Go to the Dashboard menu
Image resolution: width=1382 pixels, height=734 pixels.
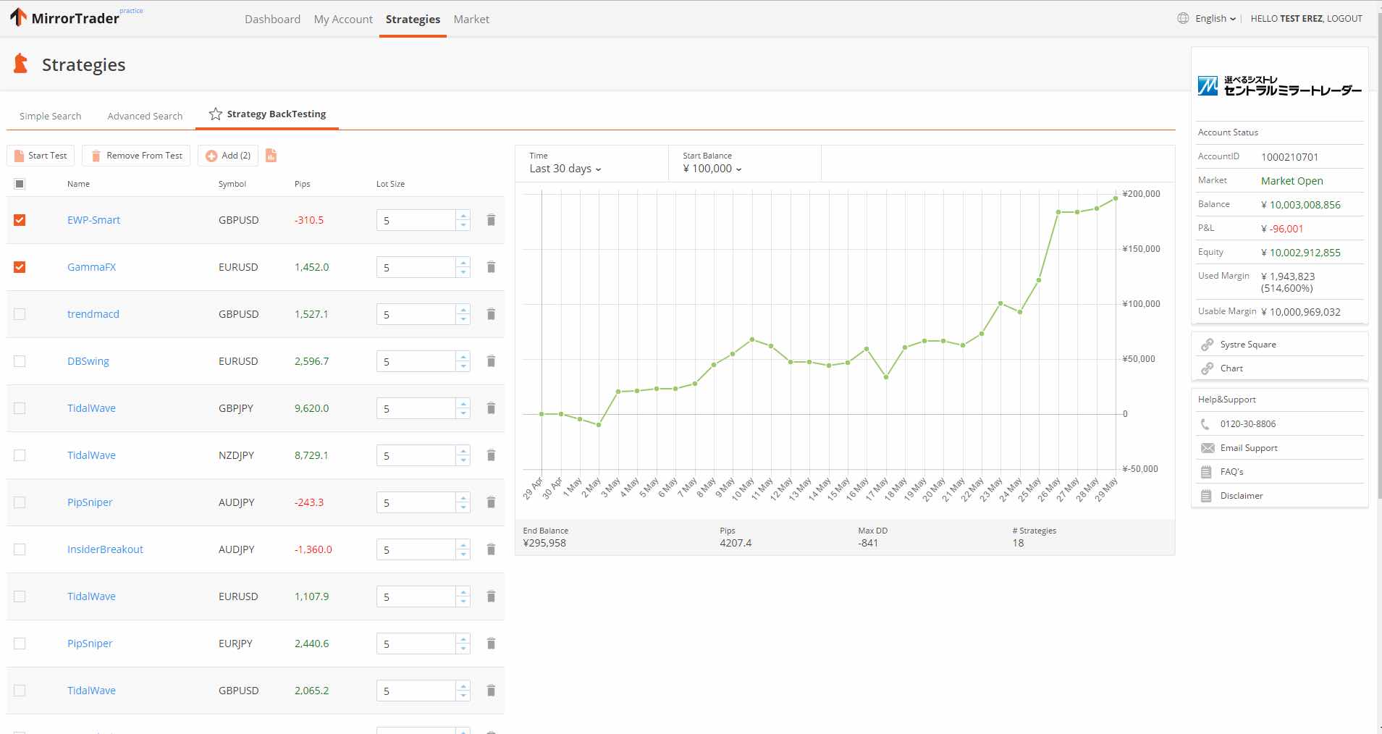pyautogui.click(x=272, y=20)
